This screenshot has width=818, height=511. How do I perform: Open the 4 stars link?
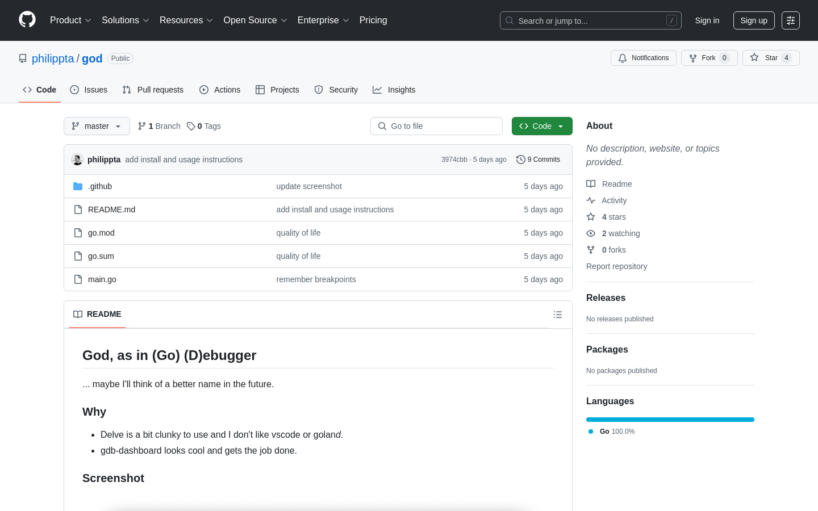tap(606, 217)
